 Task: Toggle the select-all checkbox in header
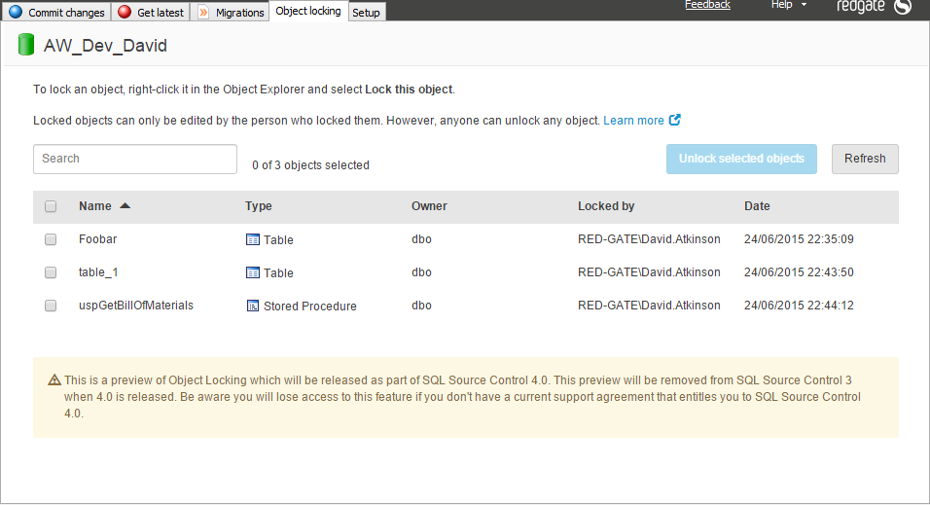[51, 206]
